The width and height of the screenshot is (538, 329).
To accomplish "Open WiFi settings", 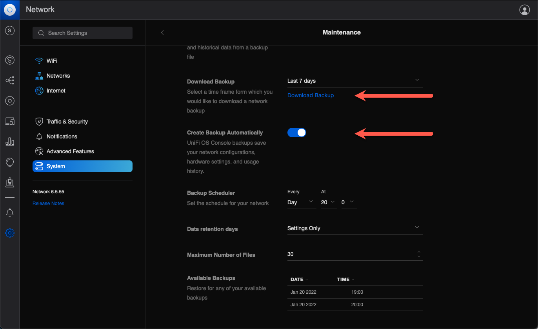I will tap(82, 61).
